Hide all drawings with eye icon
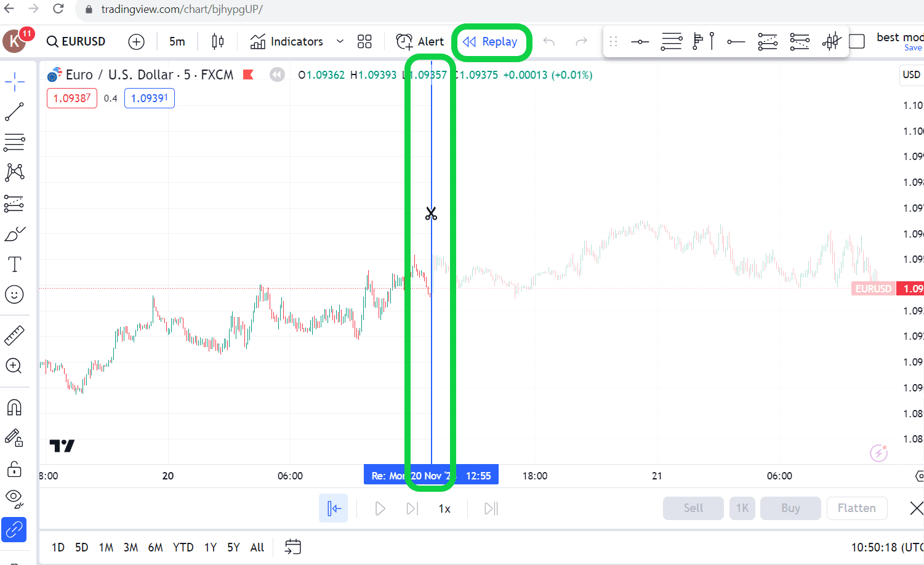 14,497
